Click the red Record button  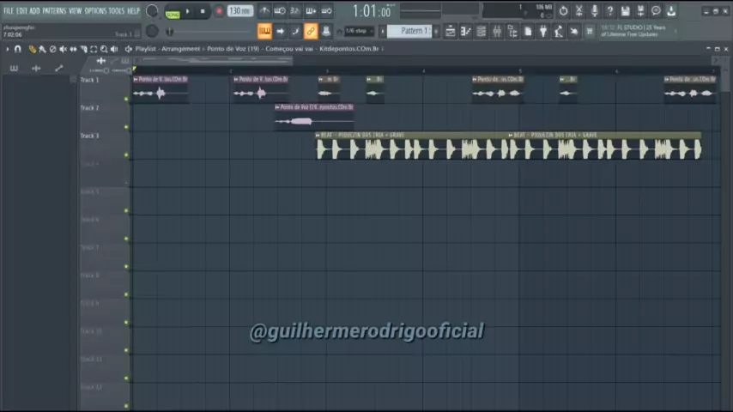point(219,11)
